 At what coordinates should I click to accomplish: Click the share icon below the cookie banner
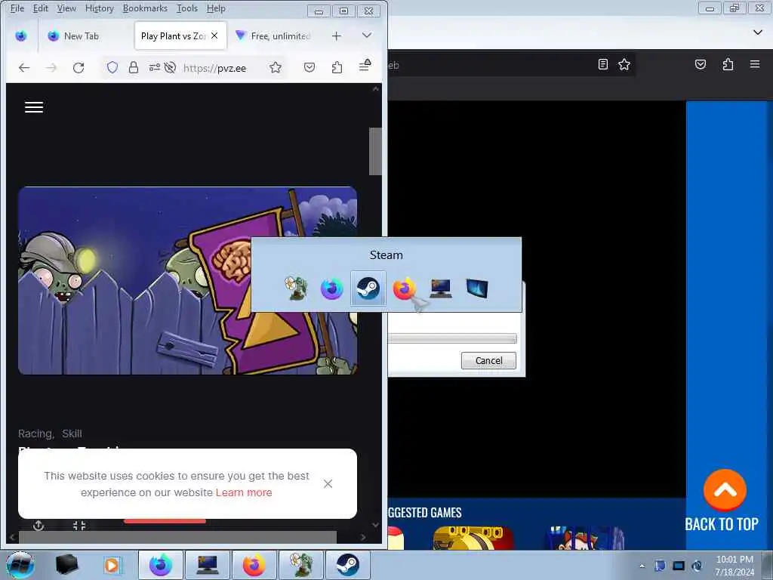38,526
